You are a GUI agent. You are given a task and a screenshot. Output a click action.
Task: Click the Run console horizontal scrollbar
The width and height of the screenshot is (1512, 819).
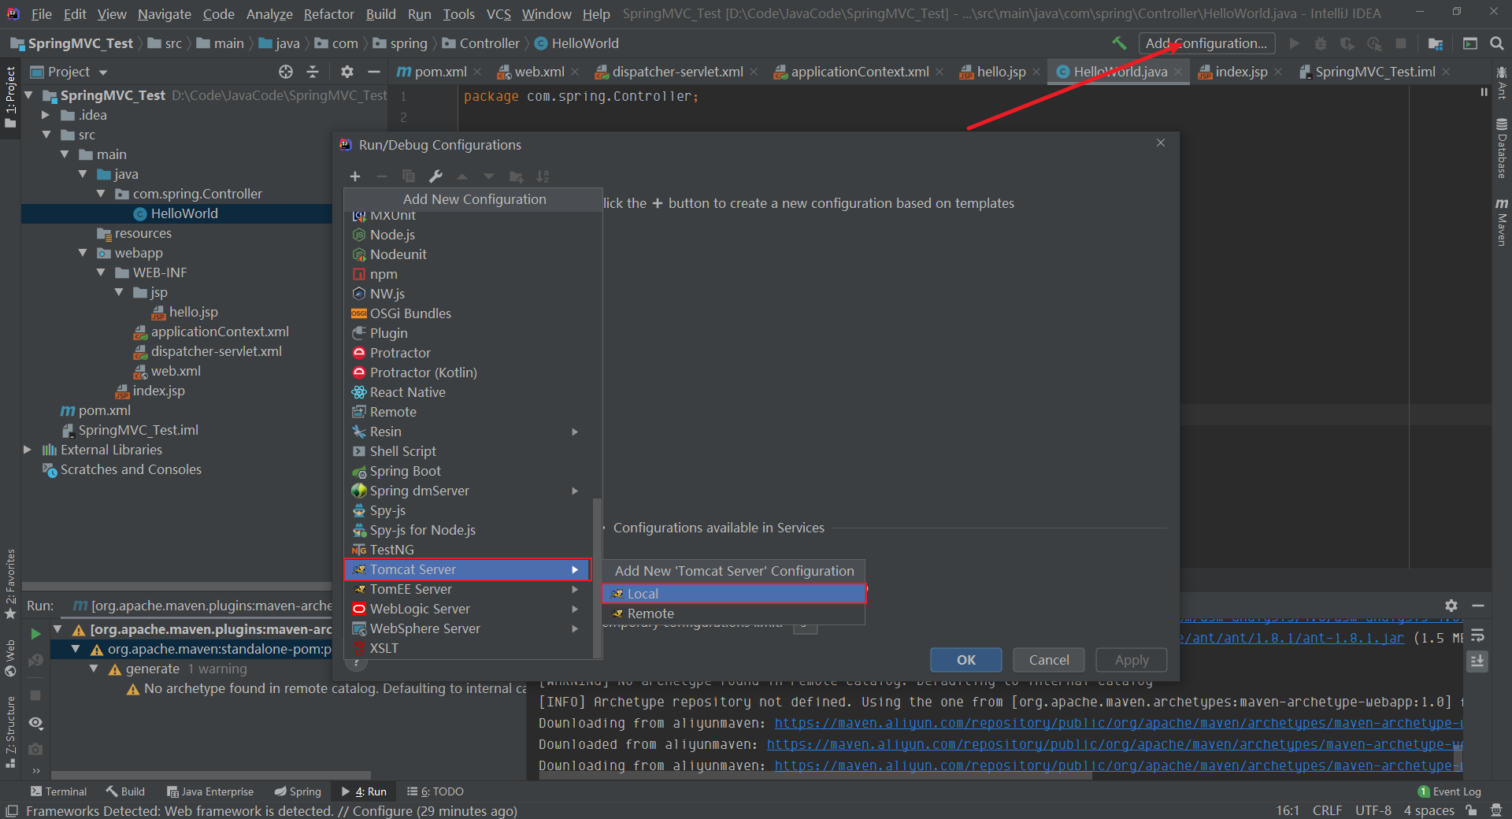[x=815, y=775]
